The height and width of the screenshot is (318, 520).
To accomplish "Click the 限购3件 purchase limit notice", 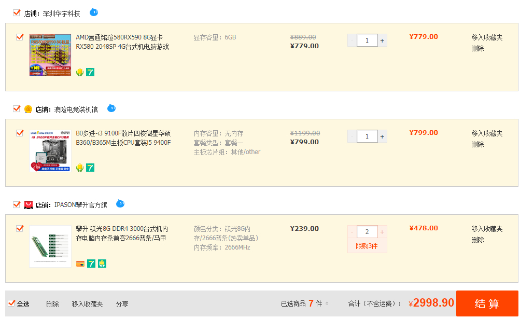I will tap(367, 246).
